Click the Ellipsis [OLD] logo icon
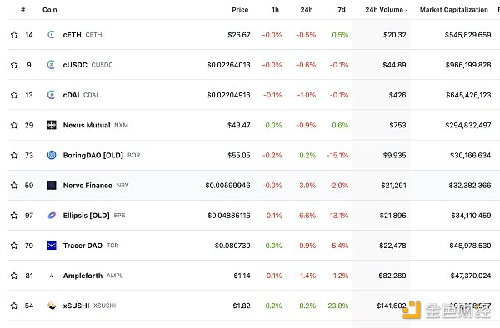 (52, 216)
